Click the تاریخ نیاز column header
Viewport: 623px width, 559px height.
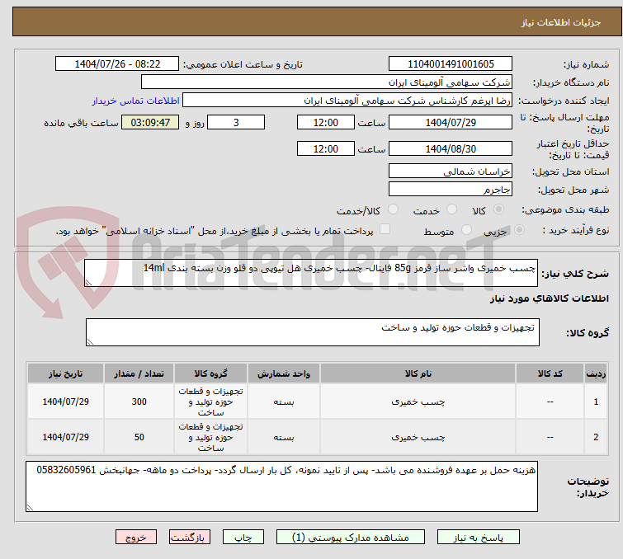point(65,373)
